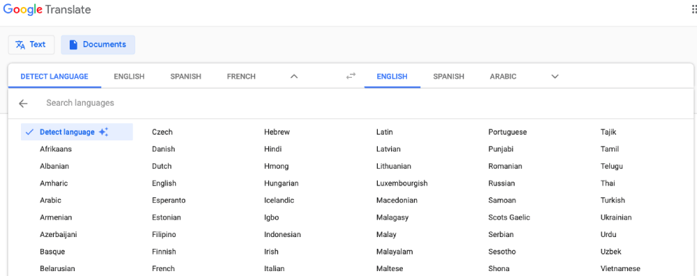Viewport: 697px width, 276px height.
Task: Set language to Lithuanian
Action: 394,166
